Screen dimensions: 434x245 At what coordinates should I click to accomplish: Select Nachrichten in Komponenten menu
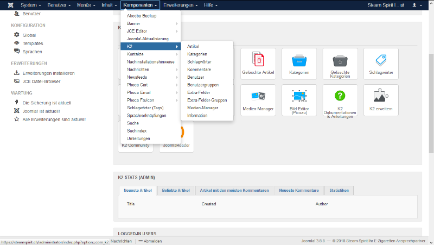tap(151, 70)
